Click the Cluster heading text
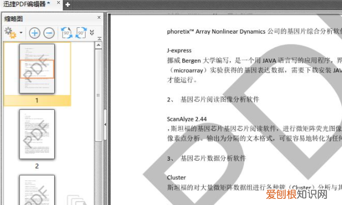Image resolution: width=342 pixels, height=205 pixels. [x=176, y=178]
